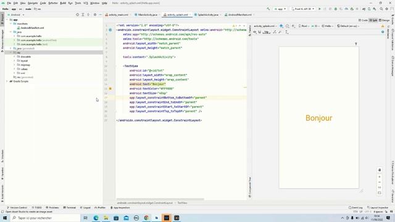Click the infer constraints wand icon

[280, 32]
